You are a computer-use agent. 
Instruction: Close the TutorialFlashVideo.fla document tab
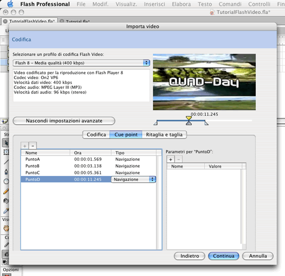5,21
